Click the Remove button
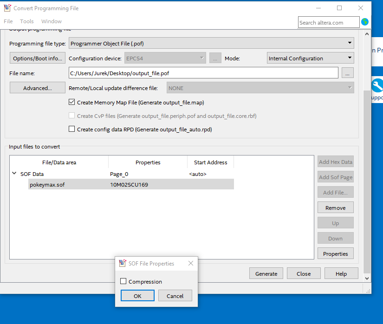The width and height of the screenshot is (383, 324). [x=336, y=207]
